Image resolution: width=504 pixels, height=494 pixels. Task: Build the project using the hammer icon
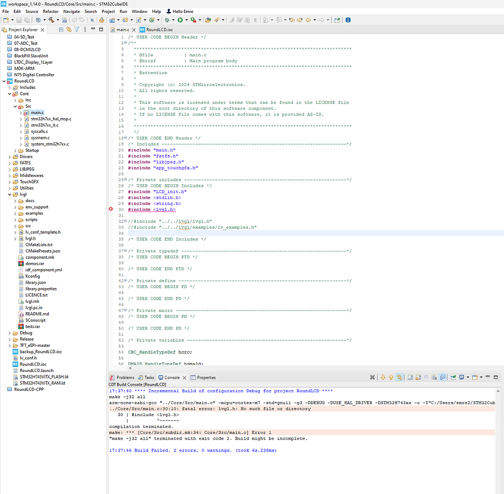coord(50,20)
